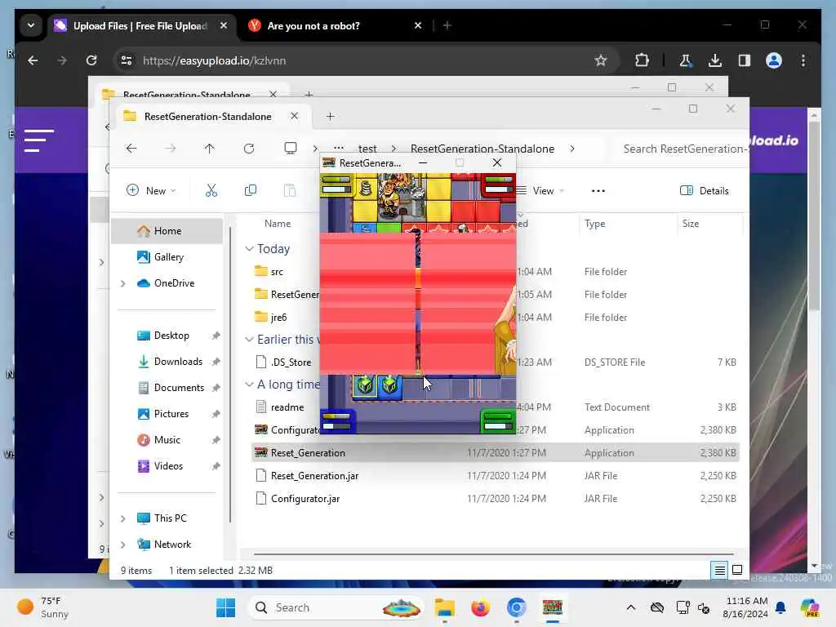Image resolution: width=836 pixels, height=627 pixels.
Task: Expand This PC in navigation pane
Action: point(123,518)
